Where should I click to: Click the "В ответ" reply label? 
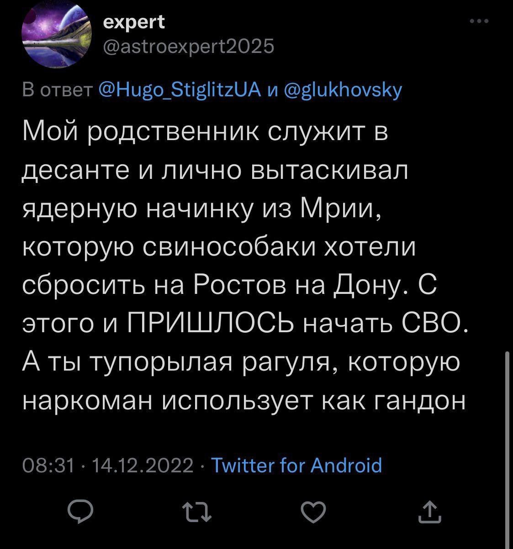point(57,91)
